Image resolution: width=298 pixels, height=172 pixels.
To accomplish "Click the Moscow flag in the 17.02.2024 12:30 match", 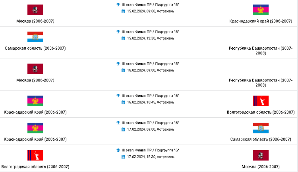I will pyautogui.click(x=261, y=155).
